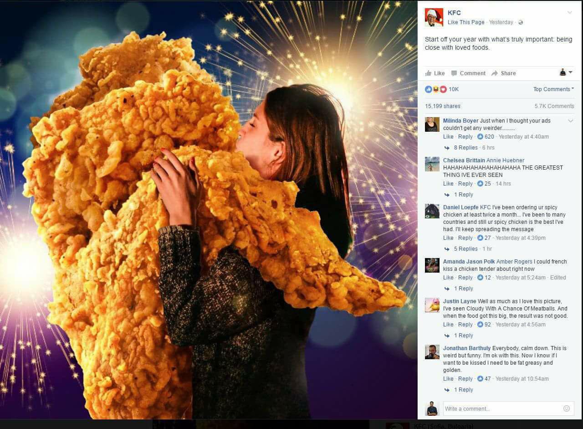Open the 15,199 shares link

click(x=443, y=106)
